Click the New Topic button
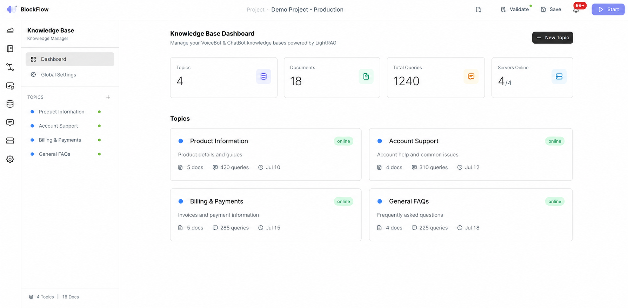The height and width of the screenshot is (308, 628). (553, 38)
